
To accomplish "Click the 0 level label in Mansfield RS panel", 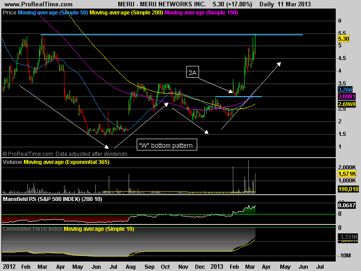I will (x=340, y=214).
